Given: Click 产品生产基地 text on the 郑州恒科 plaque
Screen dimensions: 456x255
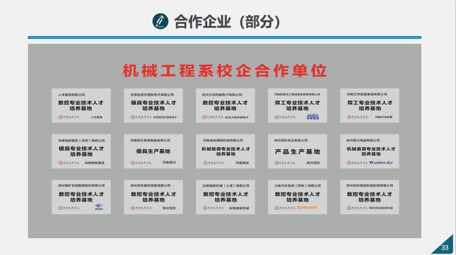Looking at the screenshot, I should point(297,152).
